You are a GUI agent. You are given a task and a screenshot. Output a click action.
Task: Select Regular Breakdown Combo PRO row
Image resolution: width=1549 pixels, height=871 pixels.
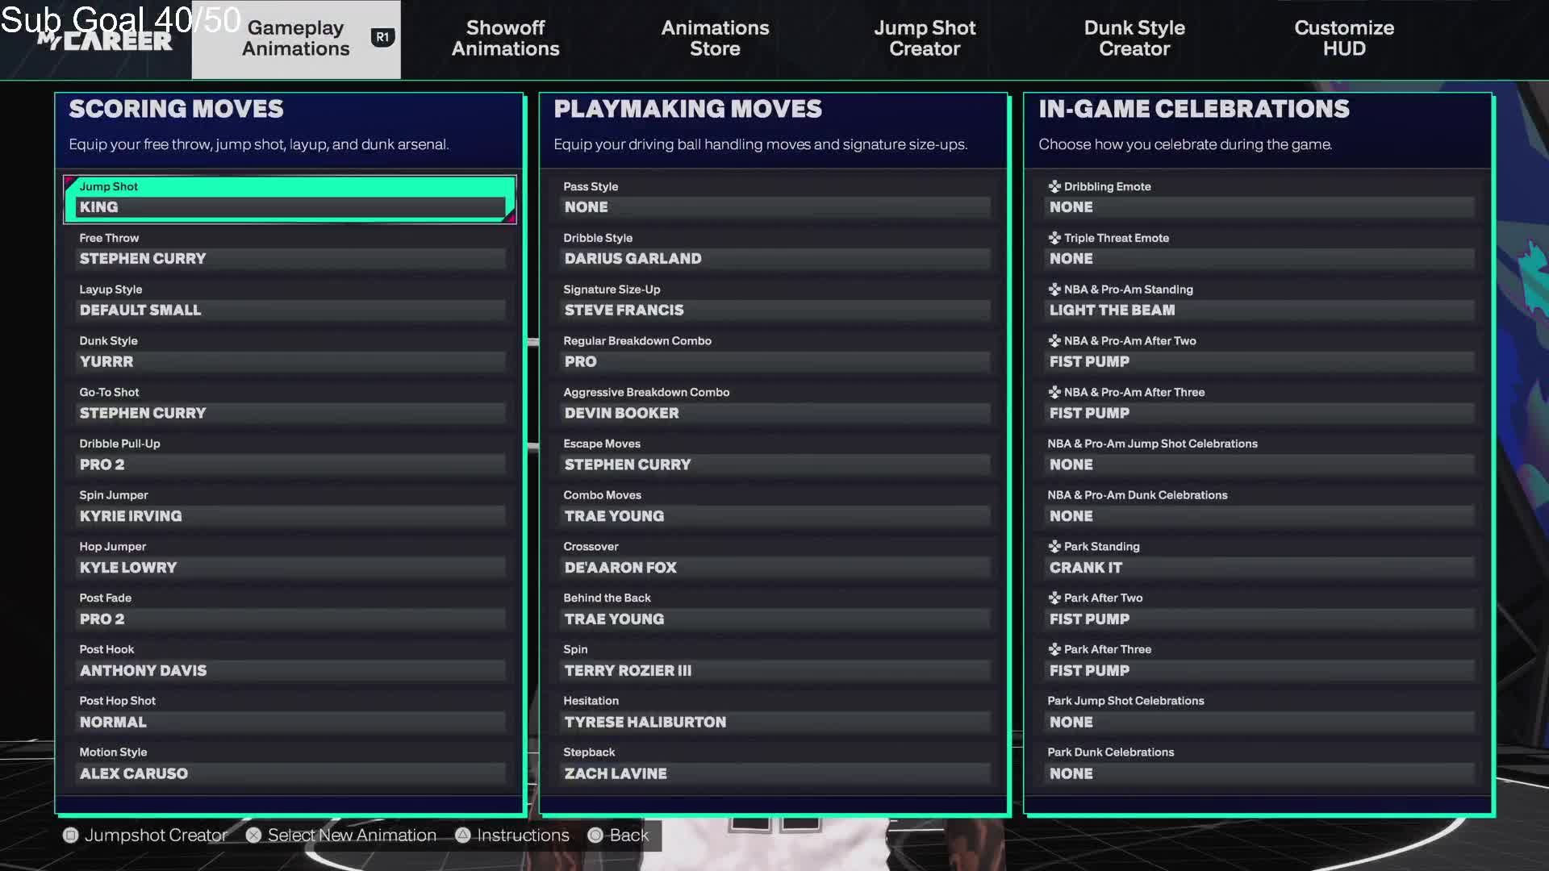774,353
